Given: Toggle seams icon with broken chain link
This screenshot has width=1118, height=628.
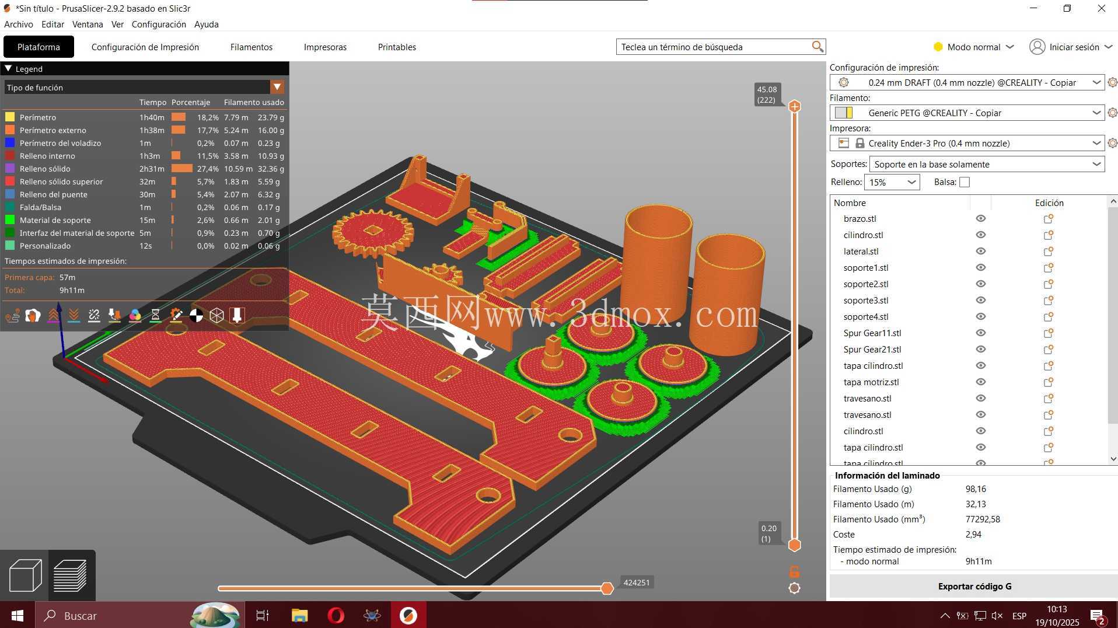Looking at the screenshot, I should pyautogui.click(x=94, y=316).
